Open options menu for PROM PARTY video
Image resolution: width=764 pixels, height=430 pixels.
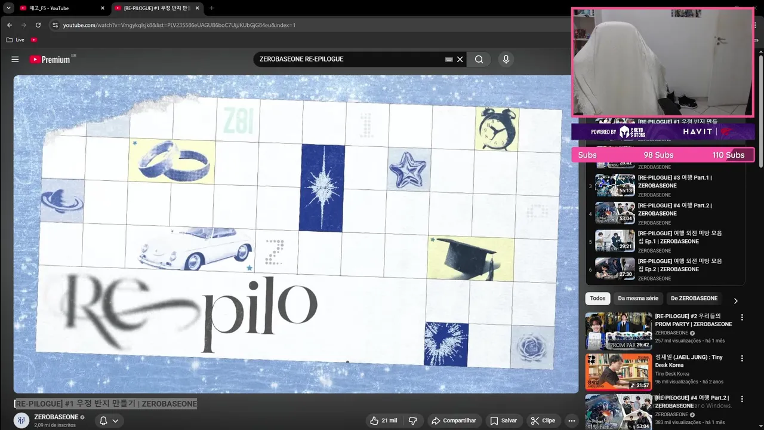742,317
